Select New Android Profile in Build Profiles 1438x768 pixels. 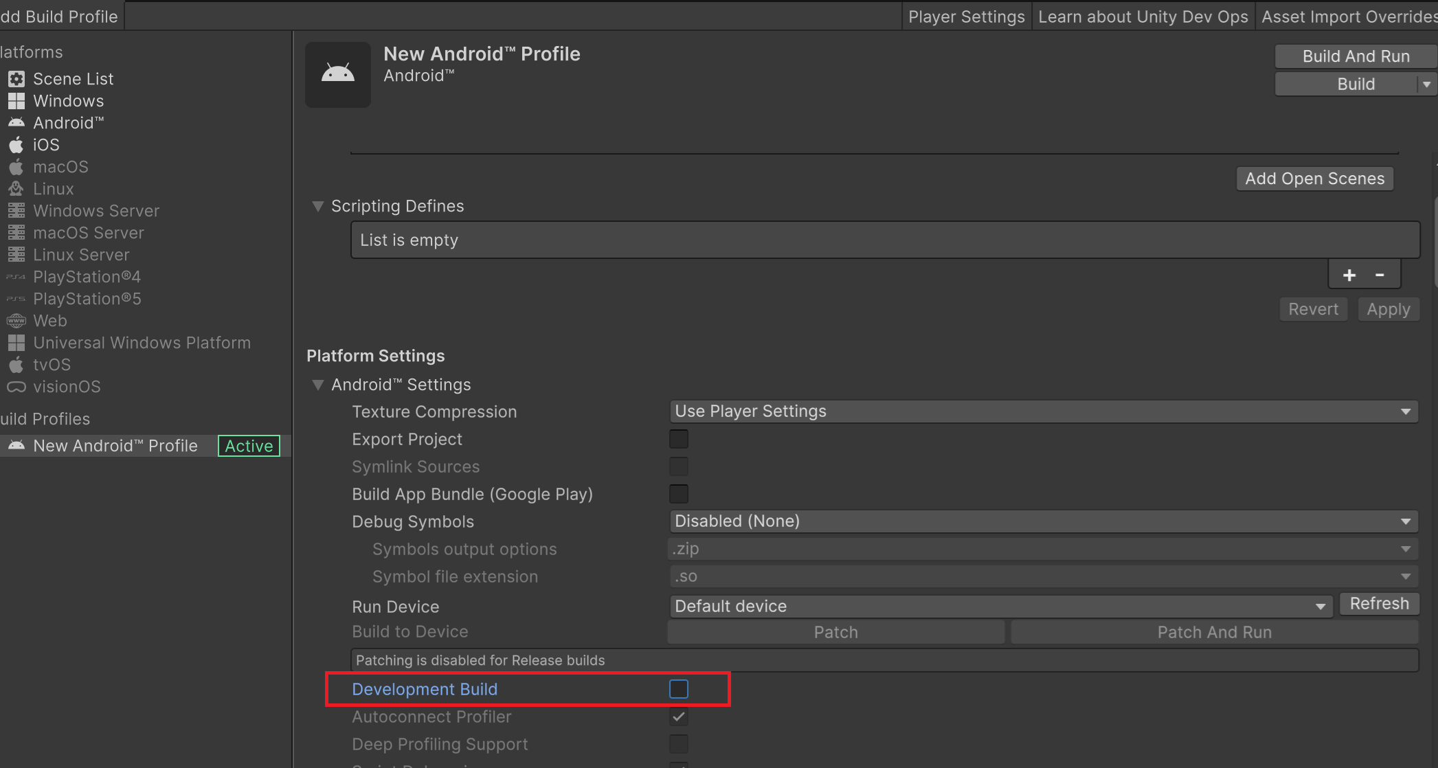pos(115,446)
